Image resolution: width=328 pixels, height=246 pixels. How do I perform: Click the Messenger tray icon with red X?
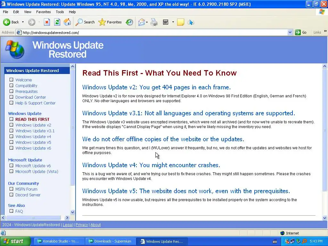coord(287,242)
